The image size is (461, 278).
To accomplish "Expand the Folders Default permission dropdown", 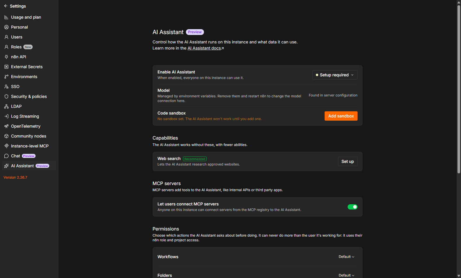I will click(346, 275).
